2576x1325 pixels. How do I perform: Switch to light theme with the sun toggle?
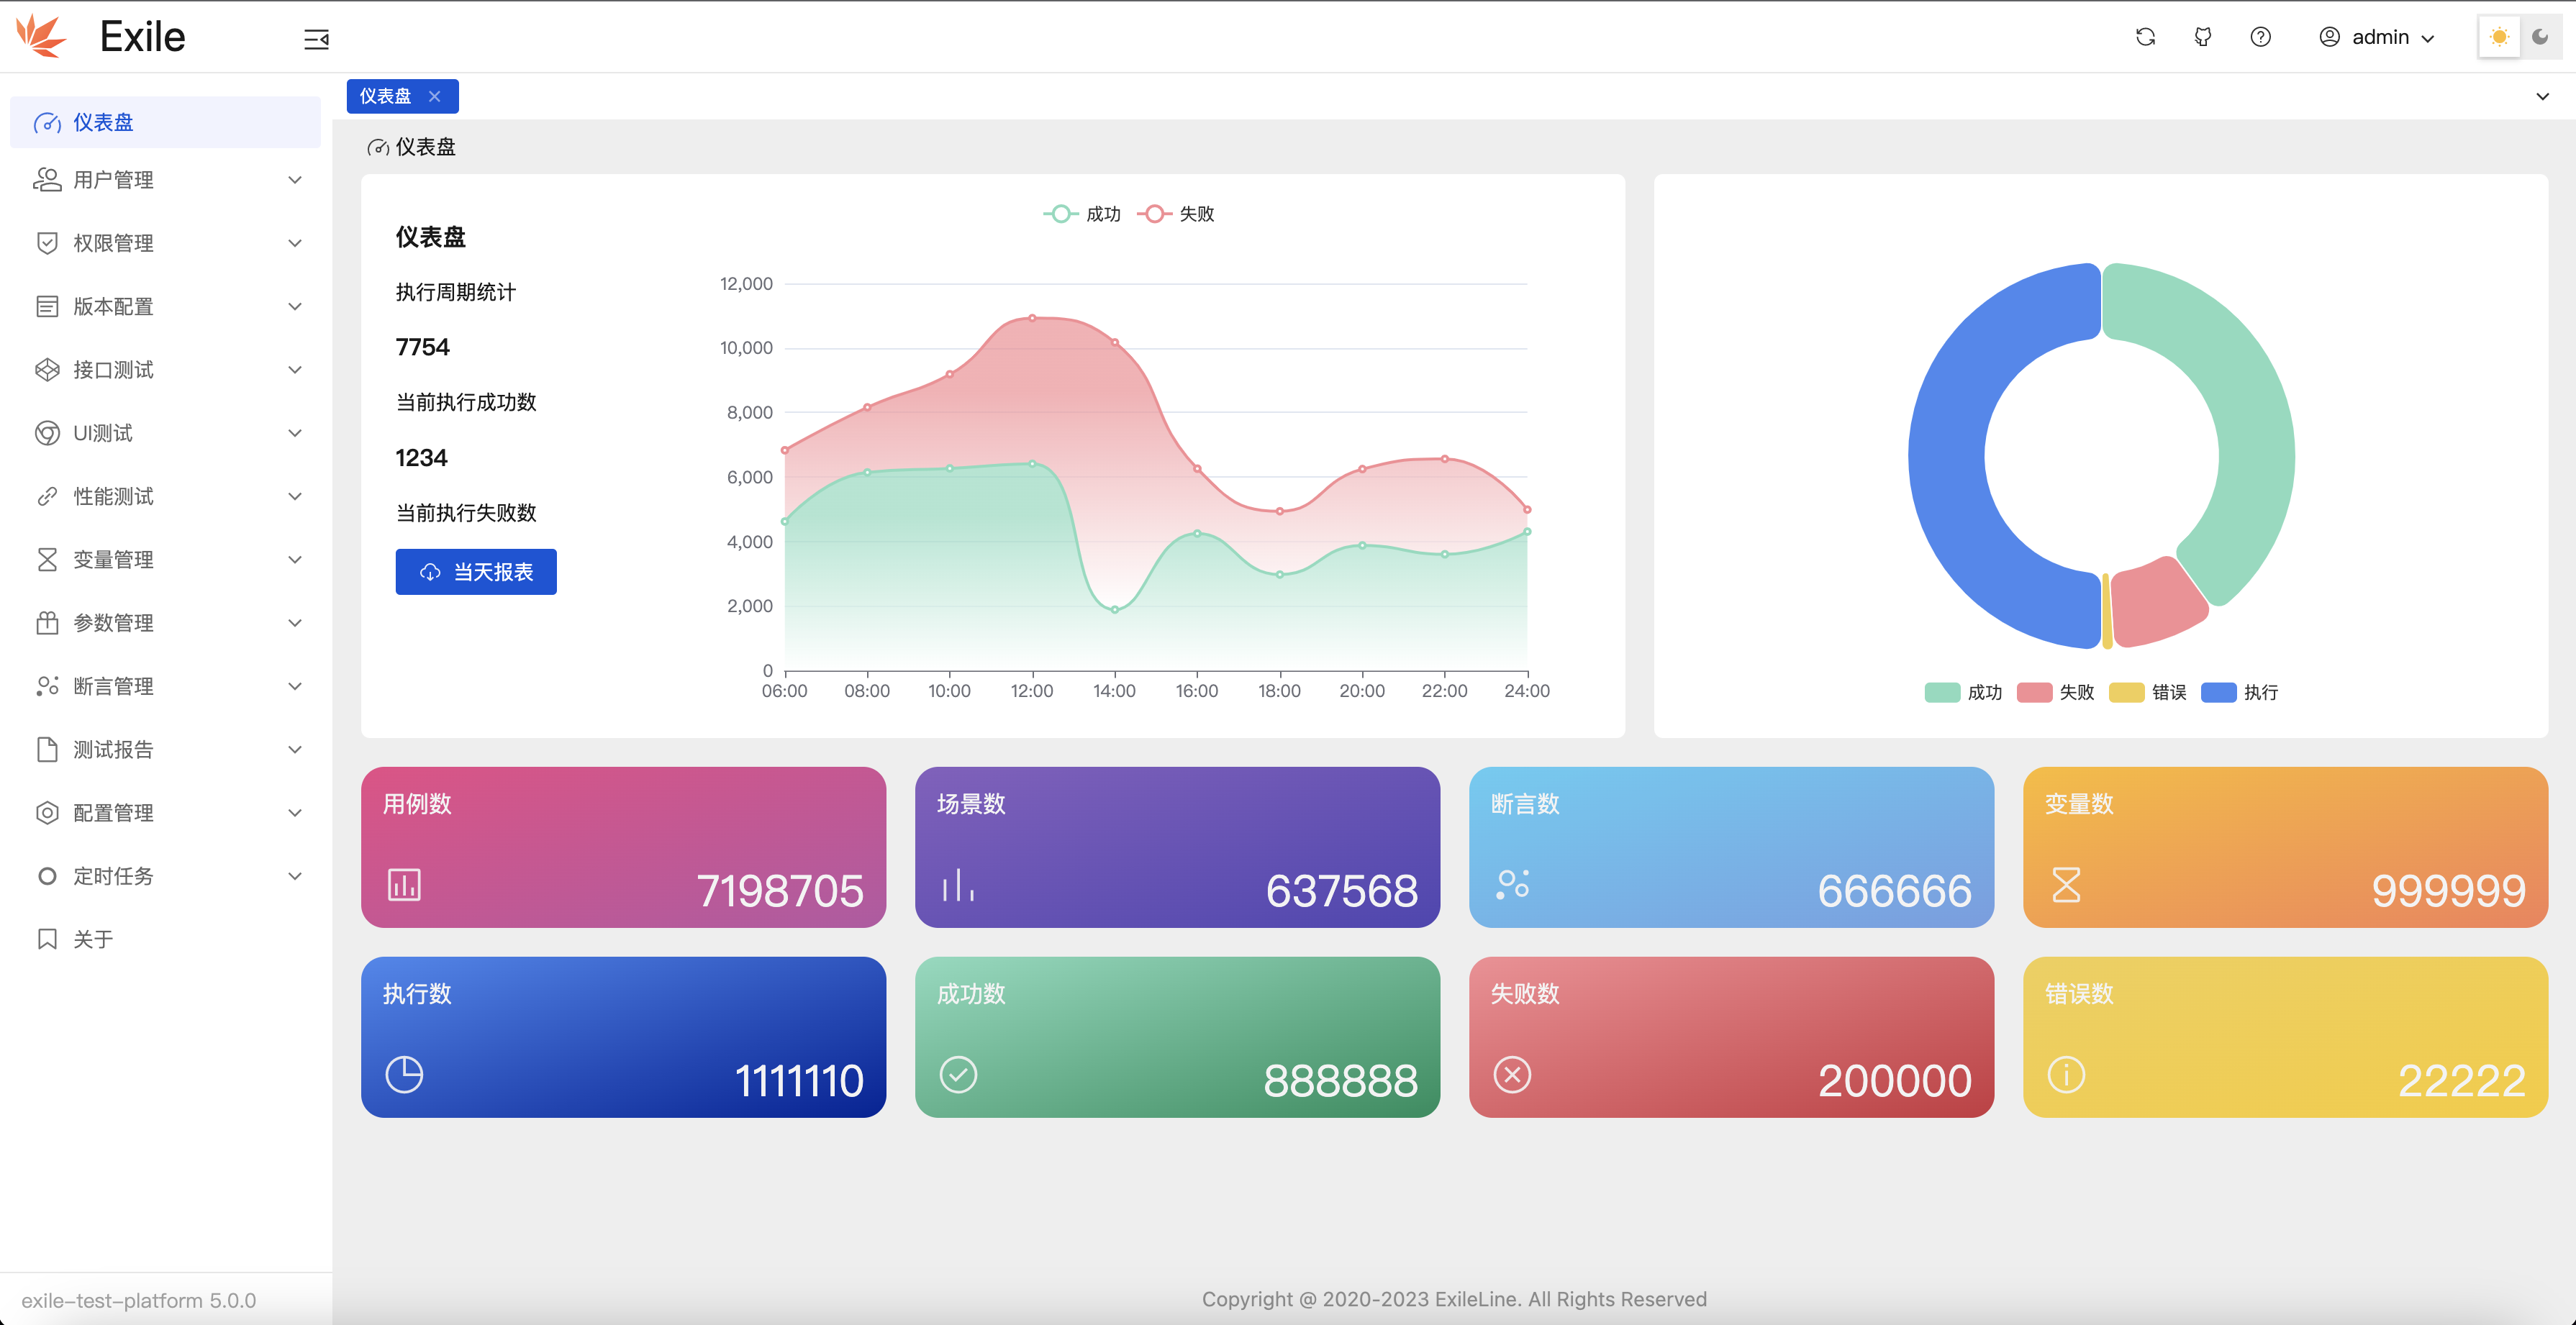2499,37
